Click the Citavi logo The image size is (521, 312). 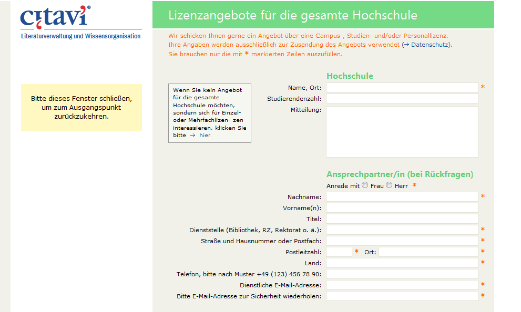[55, 17]
